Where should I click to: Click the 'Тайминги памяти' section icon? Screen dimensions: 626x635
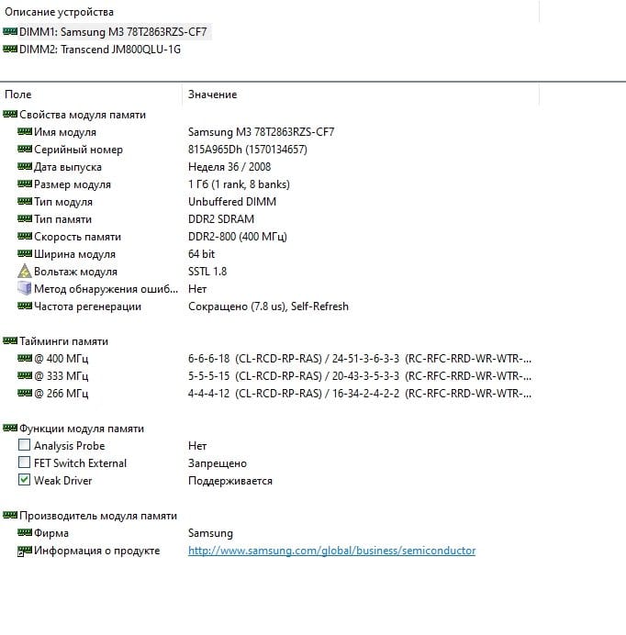[10, 340]
